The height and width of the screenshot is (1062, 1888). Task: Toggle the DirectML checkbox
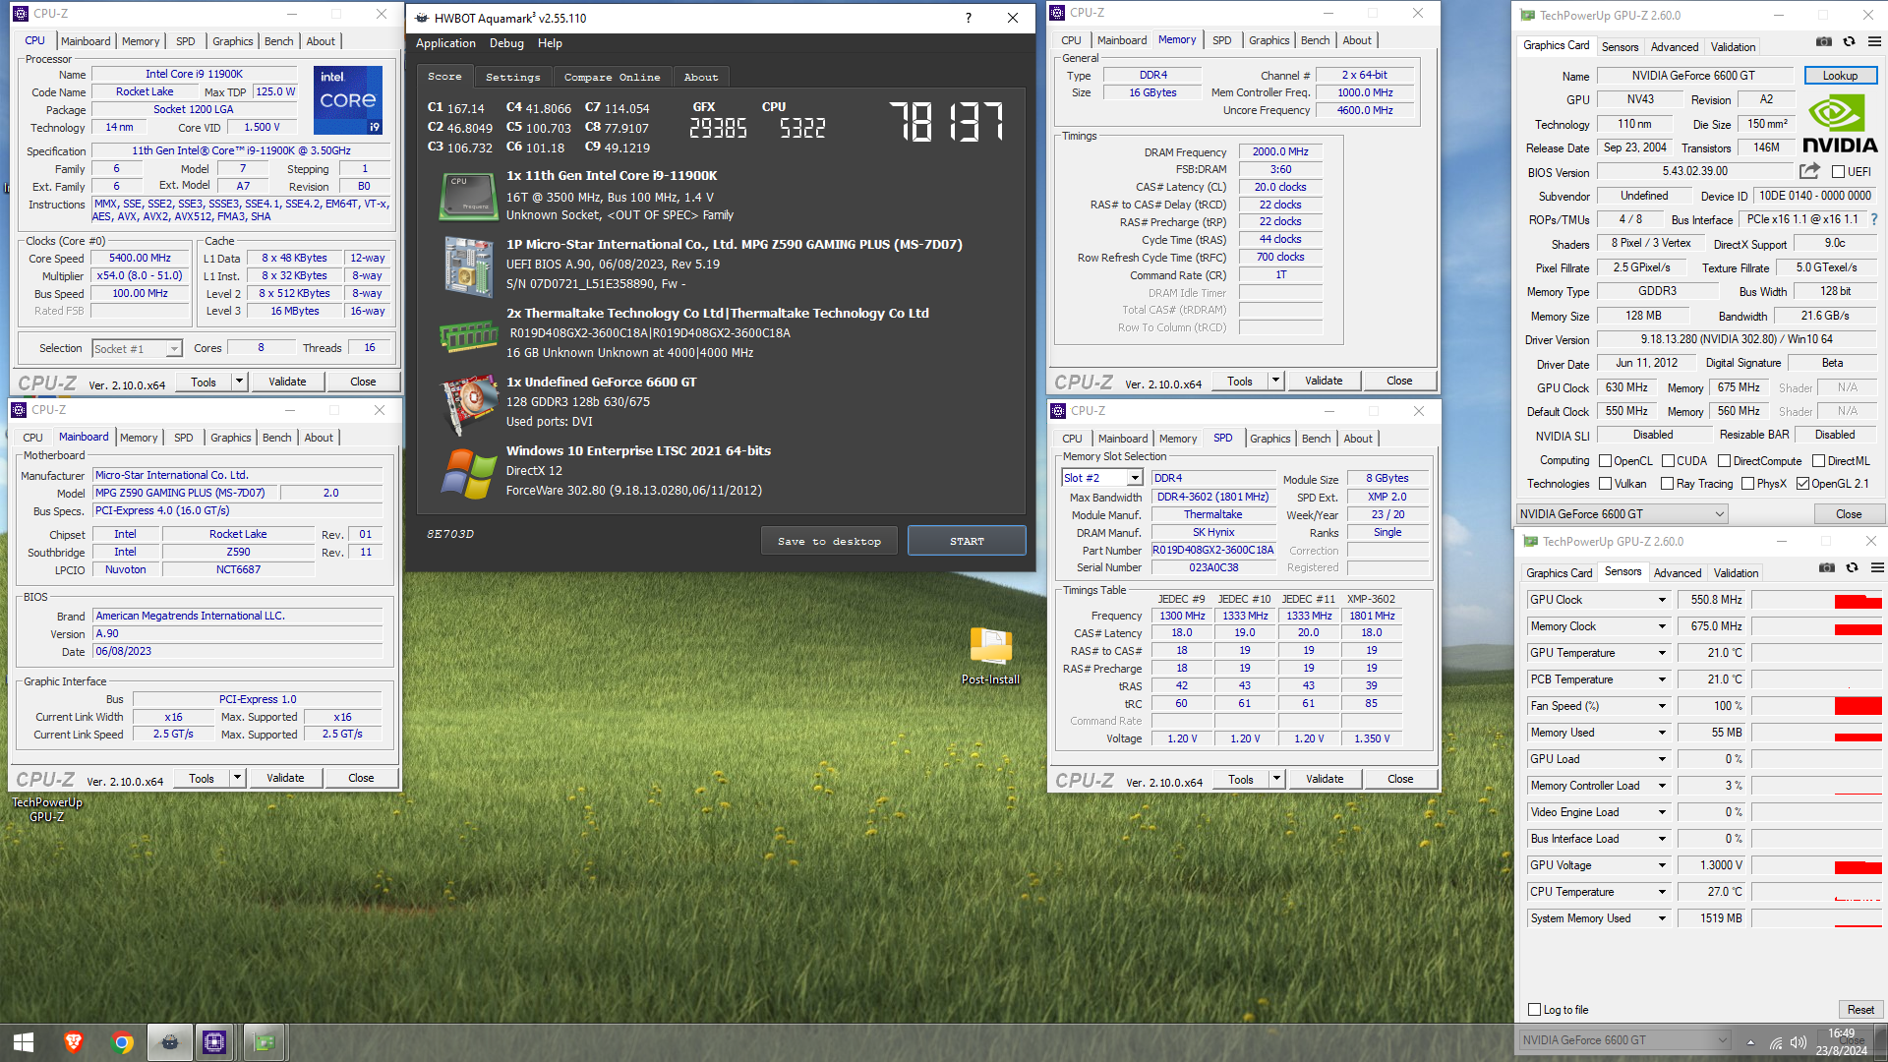click(1818, 461)
